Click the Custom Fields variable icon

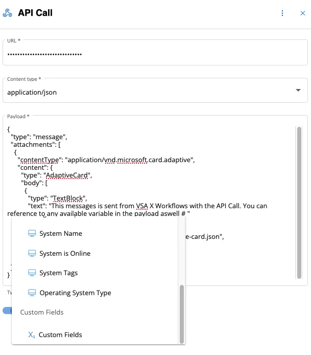tap(32, 335)
